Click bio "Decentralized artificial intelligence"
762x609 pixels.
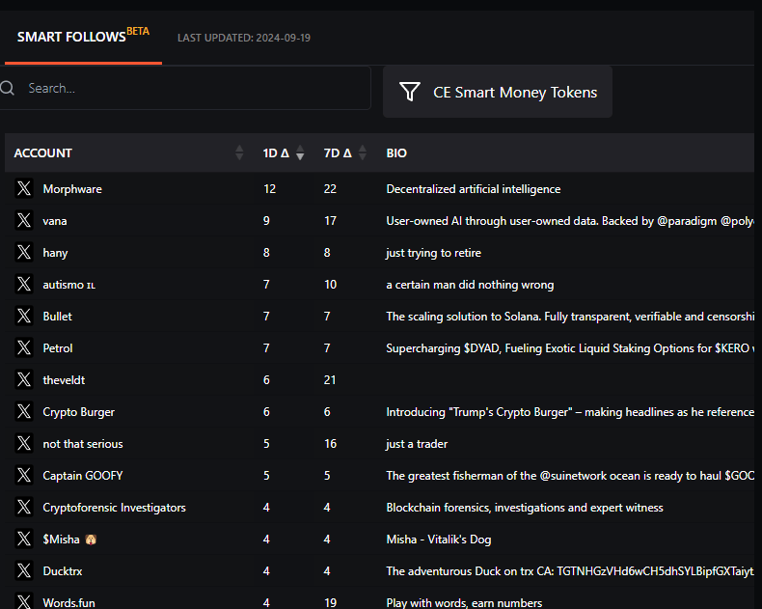click(474, 189)
